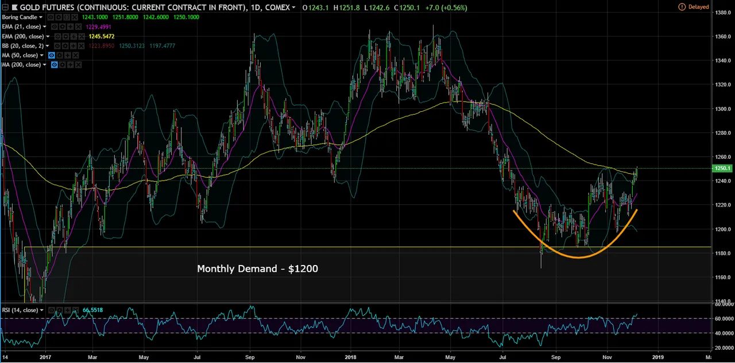Click the flag icon beside Gold Futures title
Image resolution: width=735 pixels, height=363 pixels.
point(14,7)
